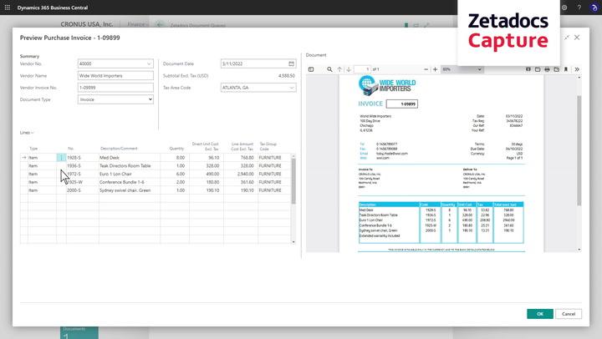Viewport: 602px width, 339px height.
Task: Confirm with the OK button
Action: (x=540, y=314)
